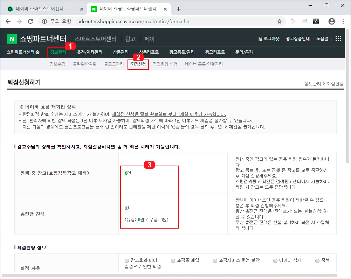
Task: Open 광고상품안내 link
Action: 298,39
